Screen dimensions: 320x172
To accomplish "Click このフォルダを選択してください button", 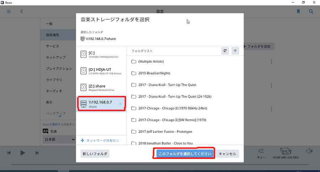I will [x=185, y=154].
